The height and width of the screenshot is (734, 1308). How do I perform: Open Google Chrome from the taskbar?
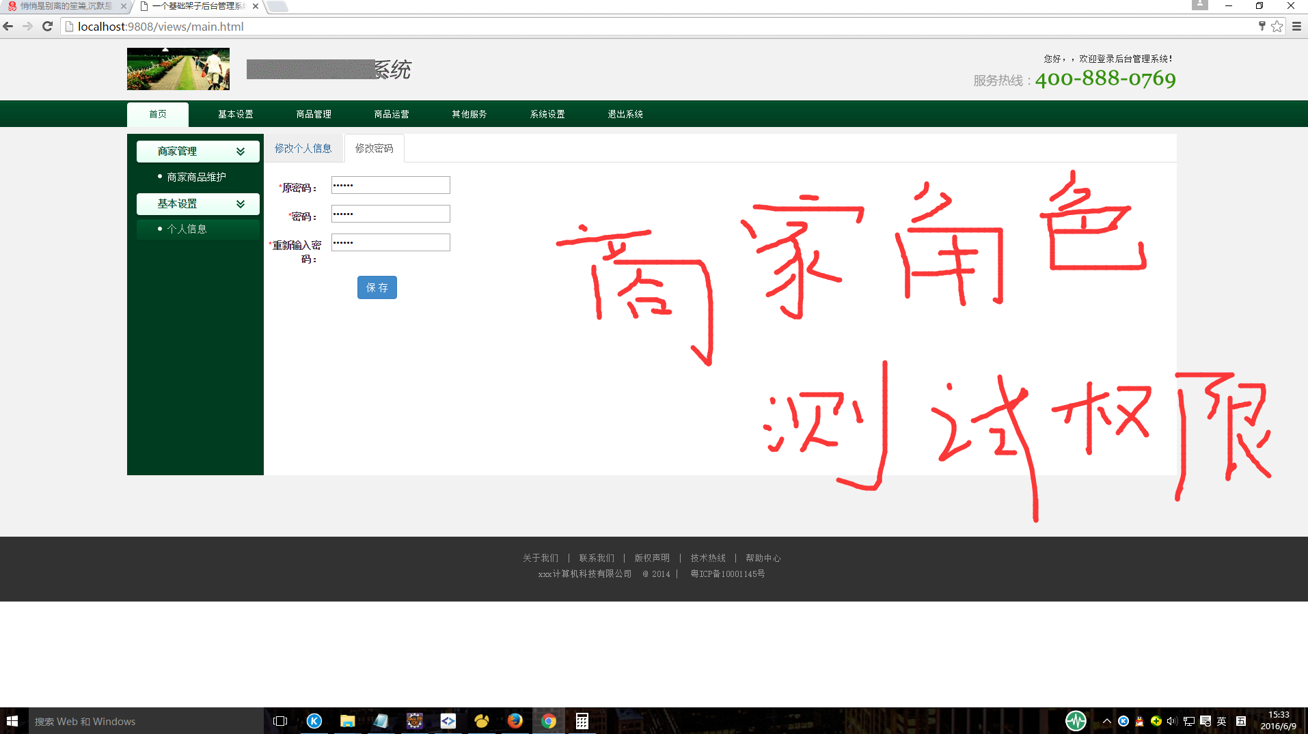pyautogui.click(x=549, y=721)
